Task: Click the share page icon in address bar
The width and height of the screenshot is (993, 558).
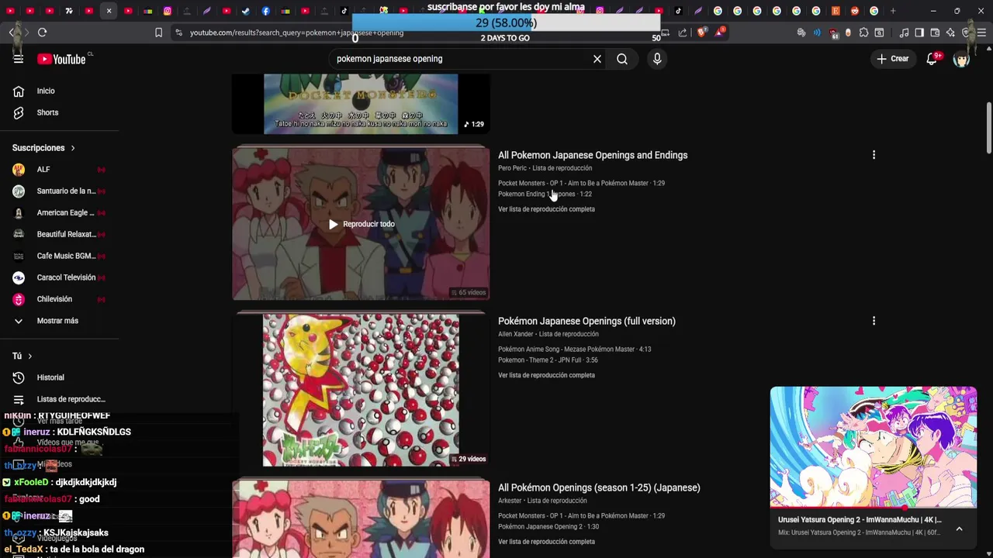Action: click(x=683, y=33)
